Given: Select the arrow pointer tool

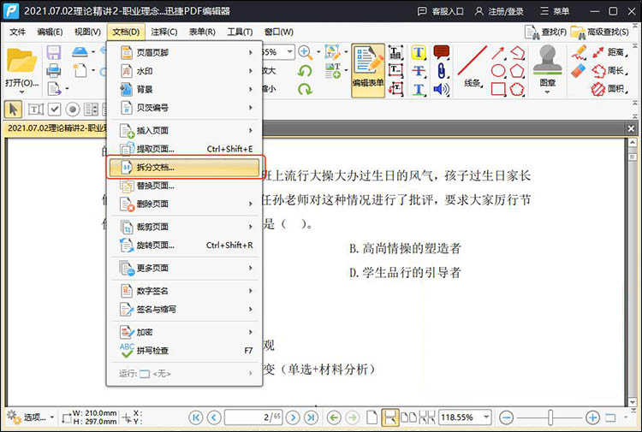Looking at the screenshot, I should [x=13, y=109].
